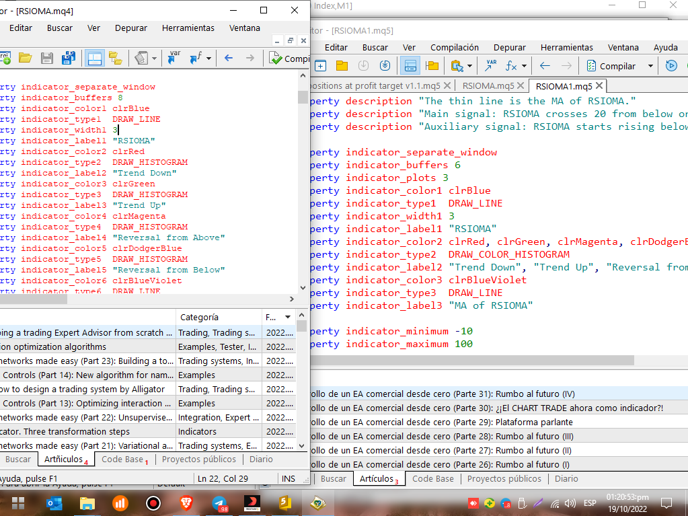Image resolution: width=688 pixels, height=516 pixels.
Task: Toggle the Toolbox panel in right editor toolbar
Action: (x=410, y=66)
